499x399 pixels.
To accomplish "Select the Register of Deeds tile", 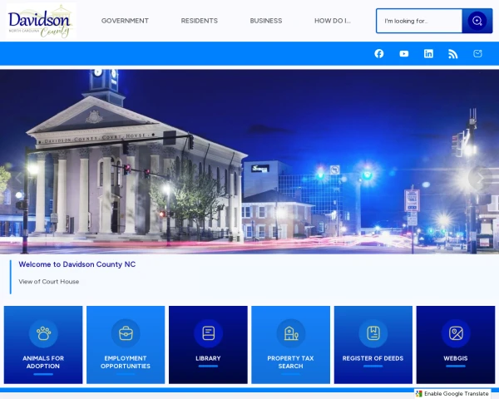I will (373, 345).
